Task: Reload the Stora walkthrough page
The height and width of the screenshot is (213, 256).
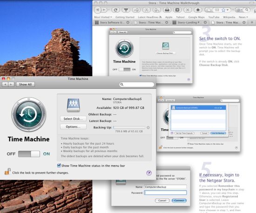Action: pyautogui.click(x=115, y=10)
